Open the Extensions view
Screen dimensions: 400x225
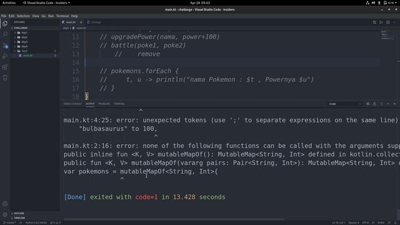pos(5,67)
